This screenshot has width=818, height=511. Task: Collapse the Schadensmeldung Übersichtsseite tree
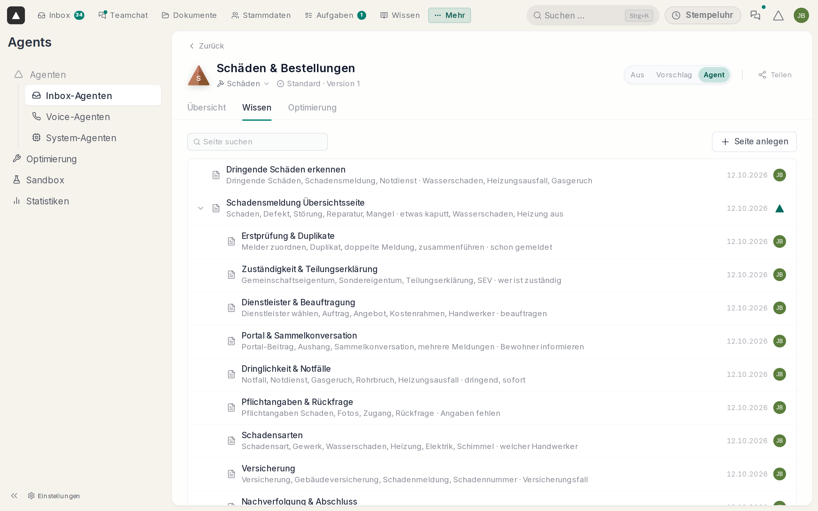201,208
